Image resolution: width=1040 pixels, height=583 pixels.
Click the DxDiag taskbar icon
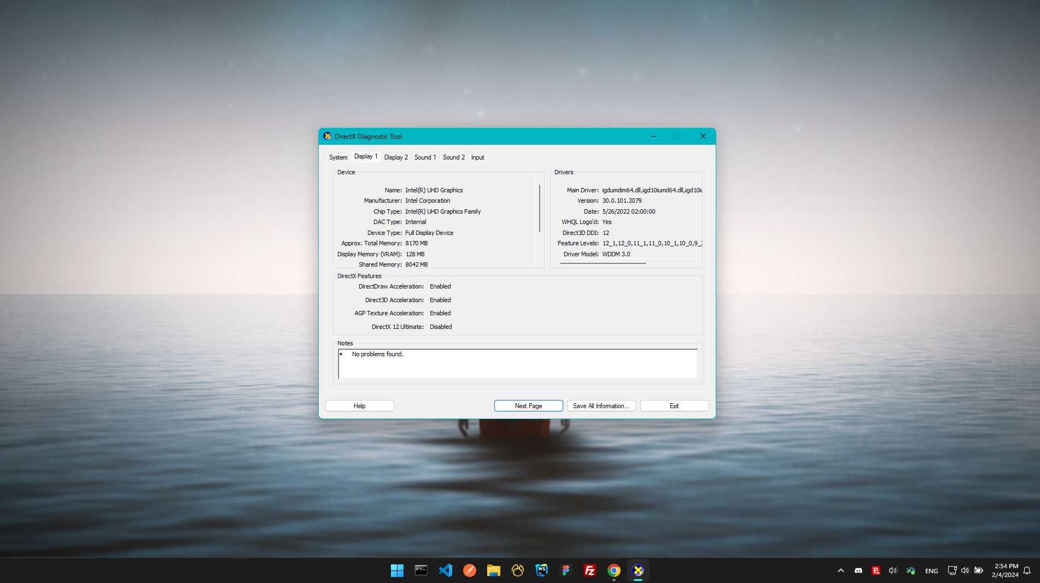pos(638,570)
